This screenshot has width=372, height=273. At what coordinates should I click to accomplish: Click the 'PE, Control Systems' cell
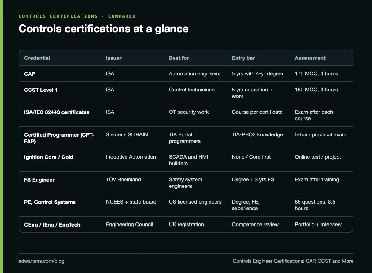(50, 202)
